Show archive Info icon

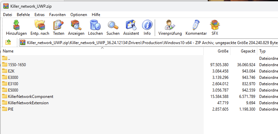coord(147,25)
